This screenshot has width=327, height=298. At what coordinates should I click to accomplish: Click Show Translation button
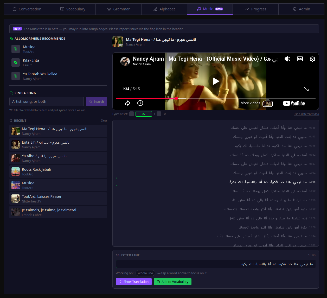134,282
